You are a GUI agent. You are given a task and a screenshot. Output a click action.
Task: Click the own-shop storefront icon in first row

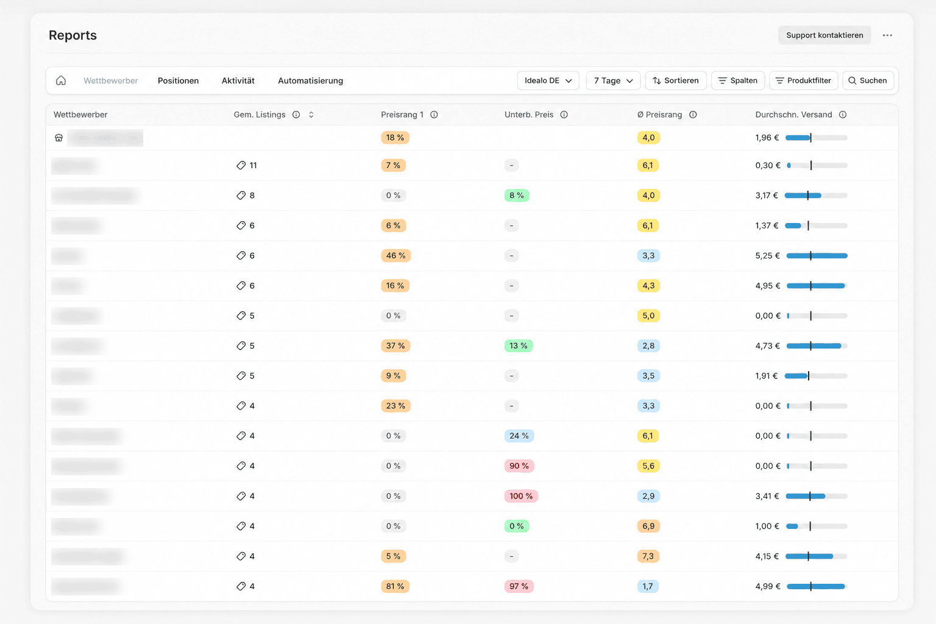point(59,138)
